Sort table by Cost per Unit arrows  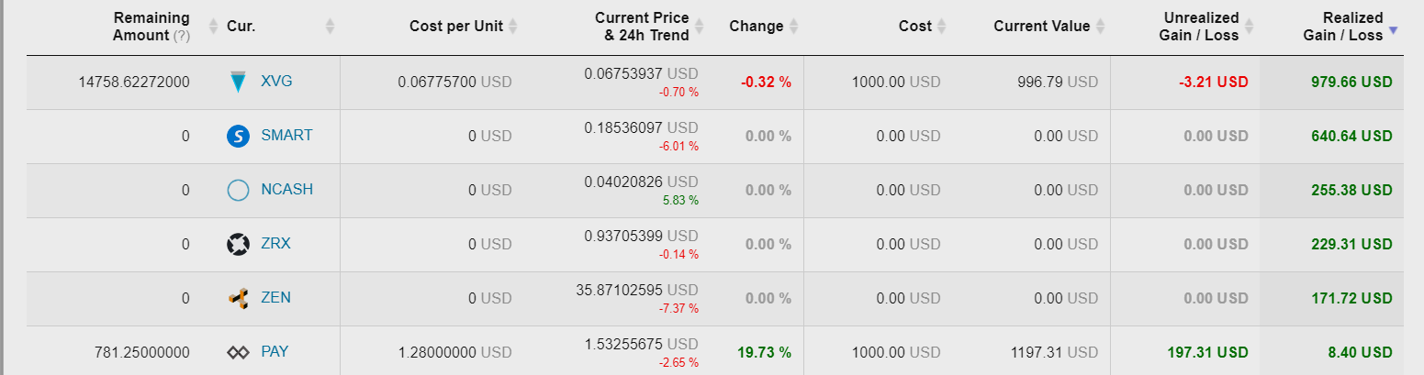pos(513,27)
